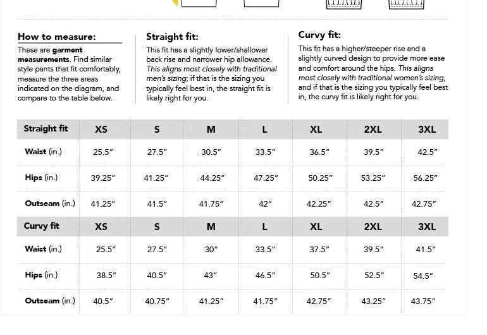The image size is (487, 335).
Task: Click the second plain pants outline diagram
Action: (x=262, y=3)
